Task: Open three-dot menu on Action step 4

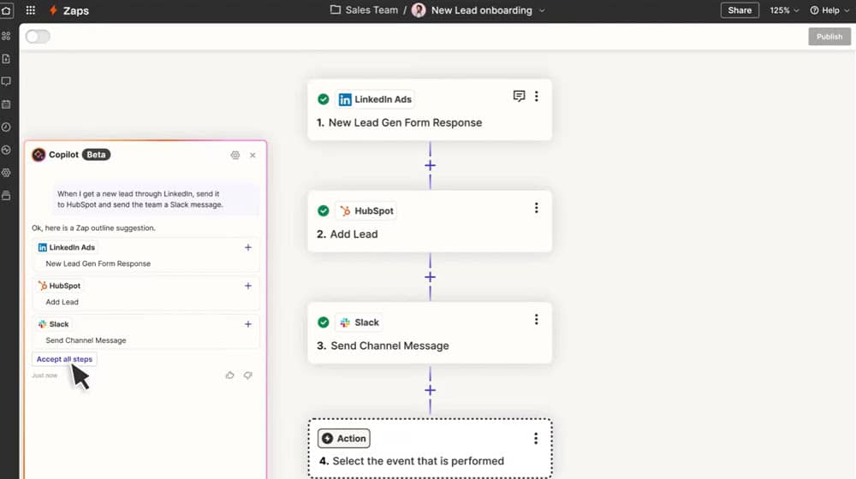Action: pyautogui.click(x=536, y=438)
